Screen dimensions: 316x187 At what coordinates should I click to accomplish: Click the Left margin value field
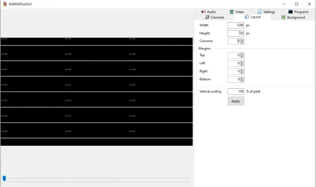pos(234,63)
